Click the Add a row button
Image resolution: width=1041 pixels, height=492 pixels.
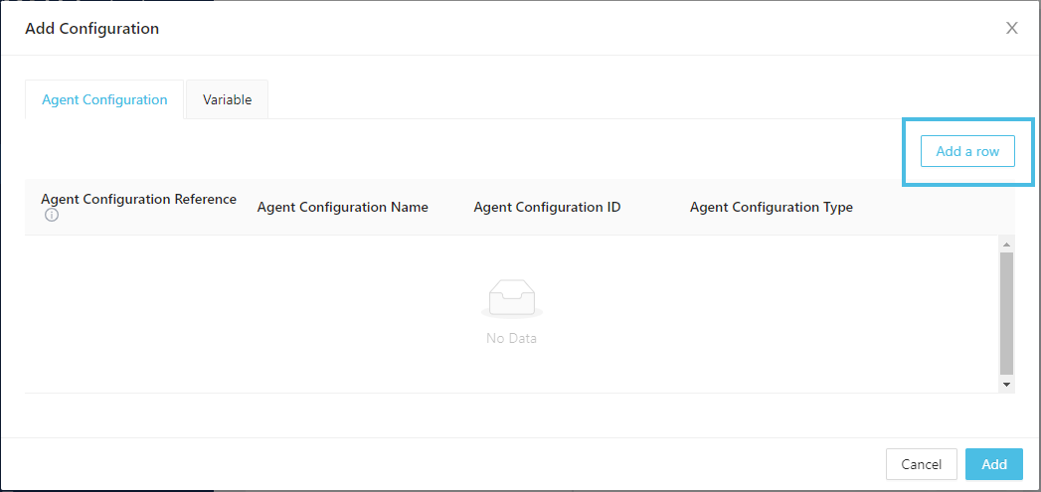tap(967, 151)
